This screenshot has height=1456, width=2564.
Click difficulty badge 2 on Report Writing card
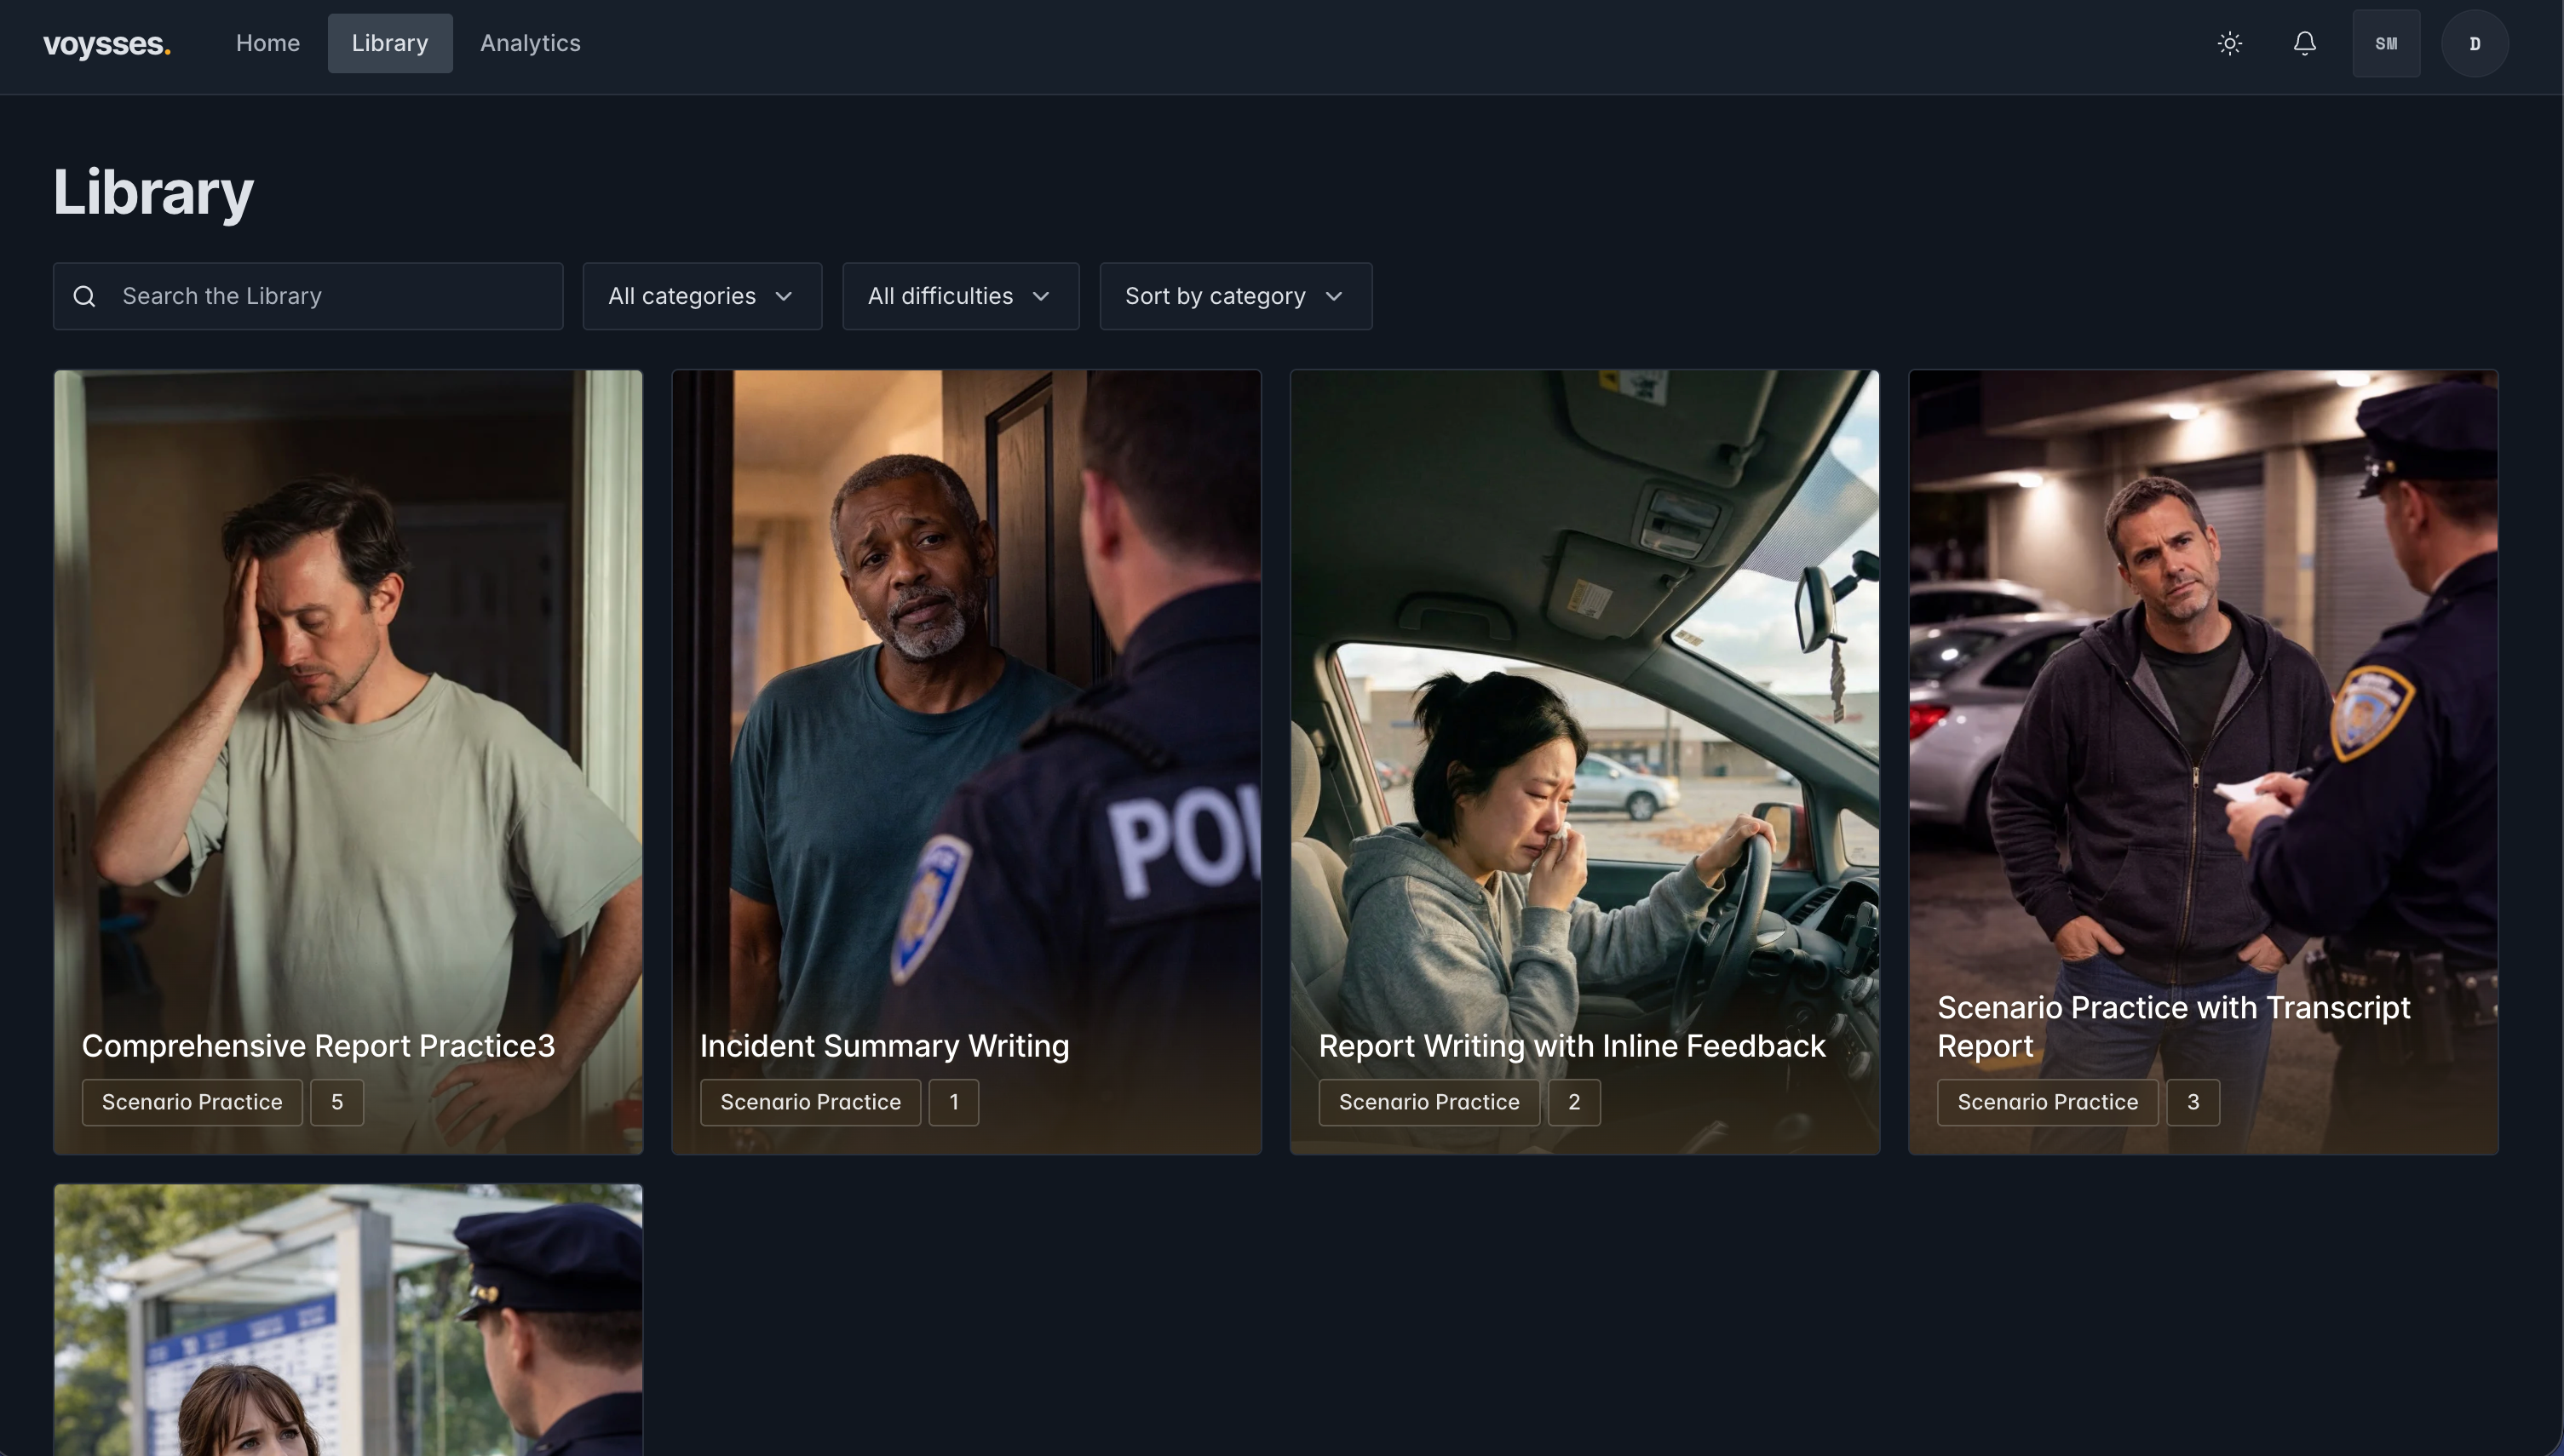pos(1573,1102)
